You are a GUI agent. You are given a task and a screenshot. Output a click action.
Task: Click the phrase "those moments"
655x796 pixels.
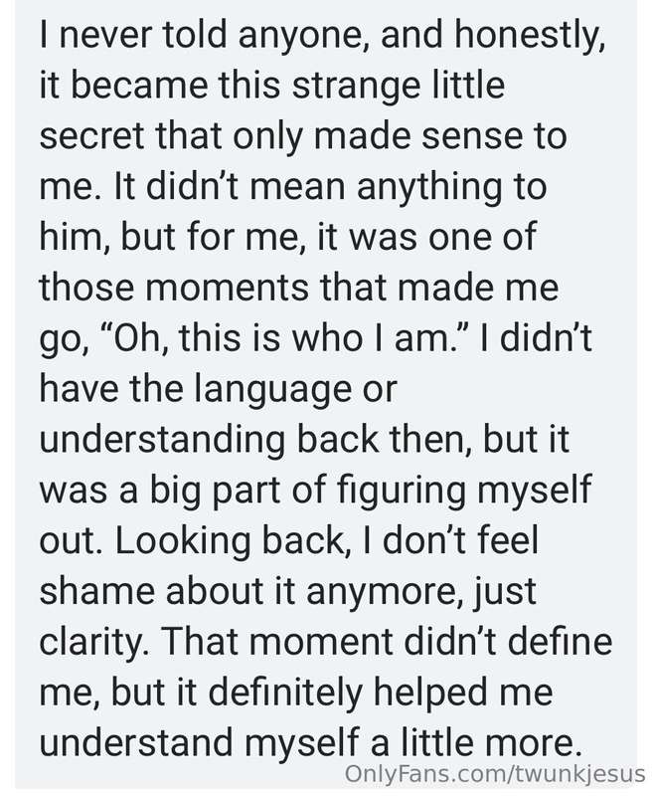[x=174, y=287]
